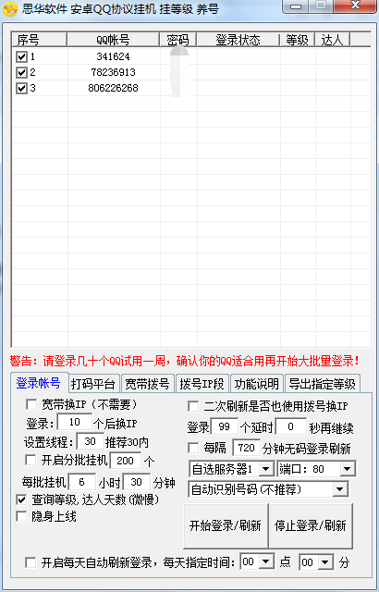Click the 分钟无码登录刷新 interval field showing 720
Image resolution: width=379 pixels, height=592 pixels.
click(246, 448)
